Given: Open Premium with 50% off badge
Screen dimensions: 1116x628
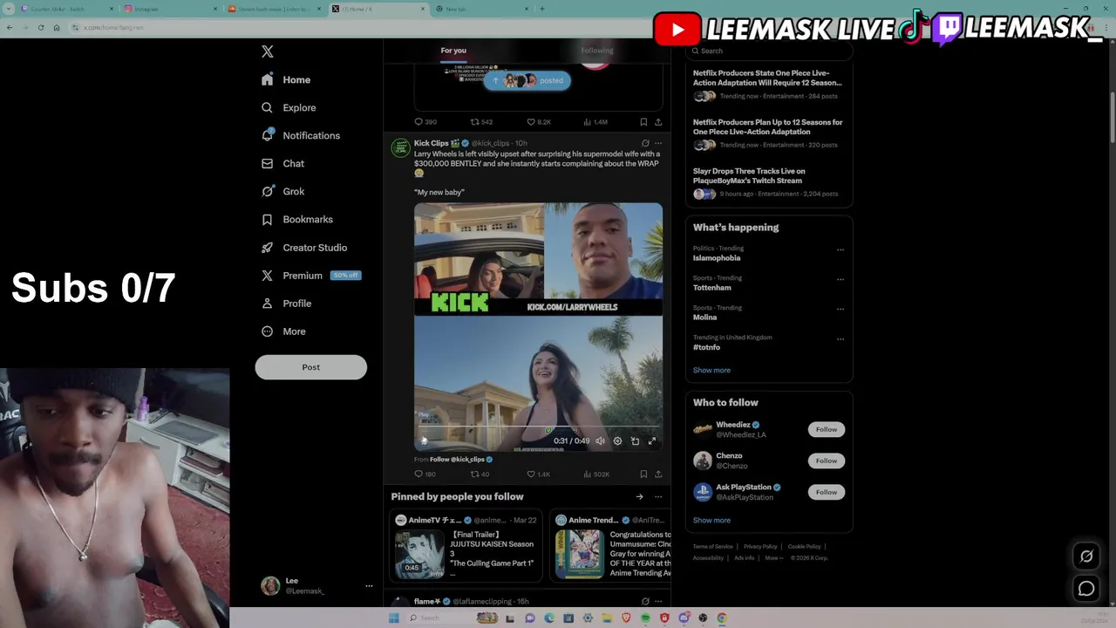Looking at the screenshot, I should (310, 275).
